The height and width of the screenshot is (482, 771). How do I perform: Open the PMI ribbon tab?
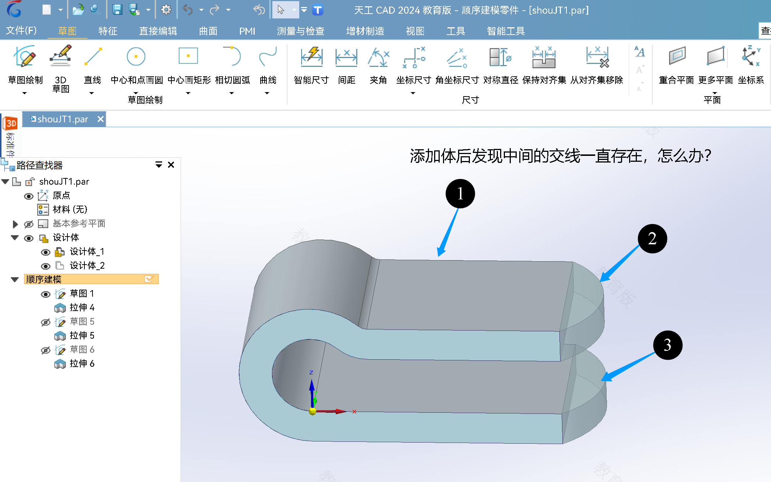click(x=247, y=31)
